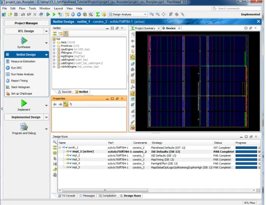Switch to the Messages tab
266x205 pixels.
[x=87, y=196]
